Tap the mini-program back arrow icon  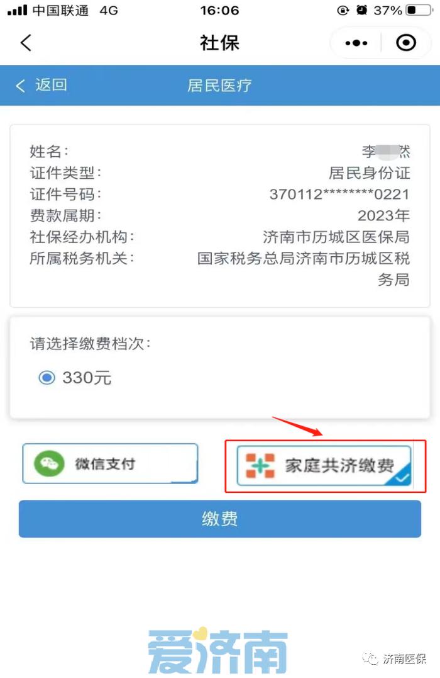[x=26, y=43]
